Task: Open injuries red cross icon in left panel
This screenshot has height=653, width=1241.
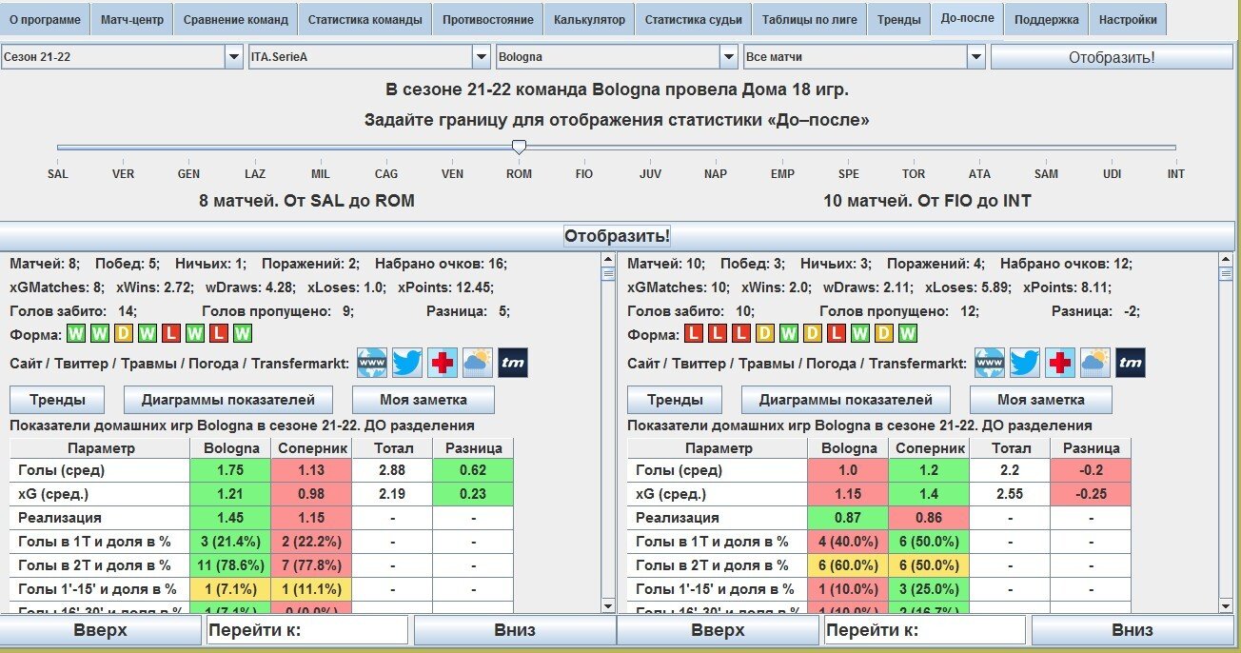Action: (x=443, y=363)
